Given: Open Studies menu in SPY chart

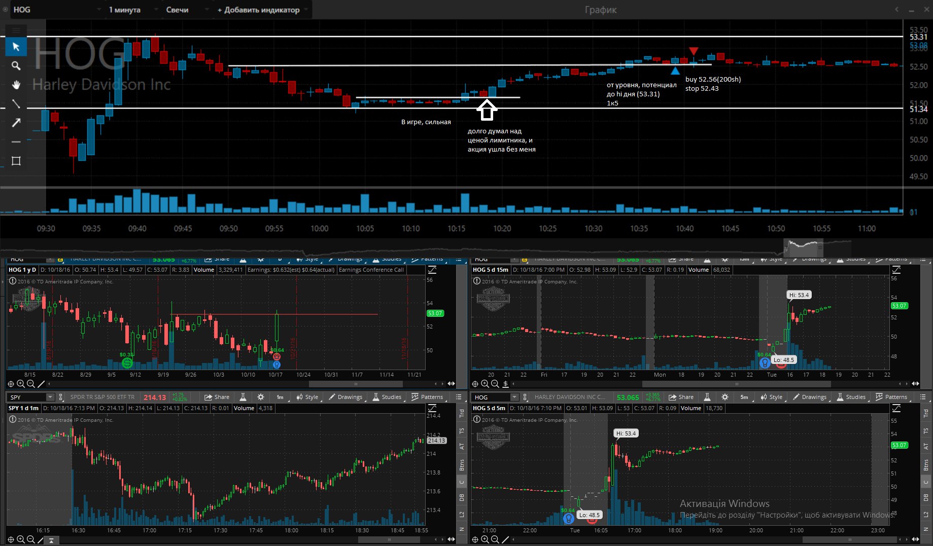Looking at the screenshot, I should click(387, 397).
